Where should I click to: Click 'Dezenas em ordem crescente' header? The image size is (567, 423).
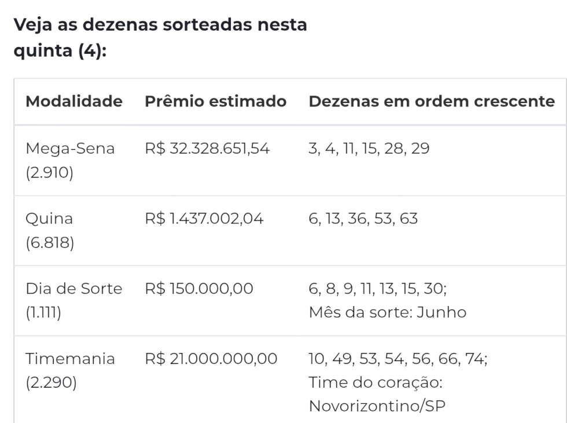(432, 101)
